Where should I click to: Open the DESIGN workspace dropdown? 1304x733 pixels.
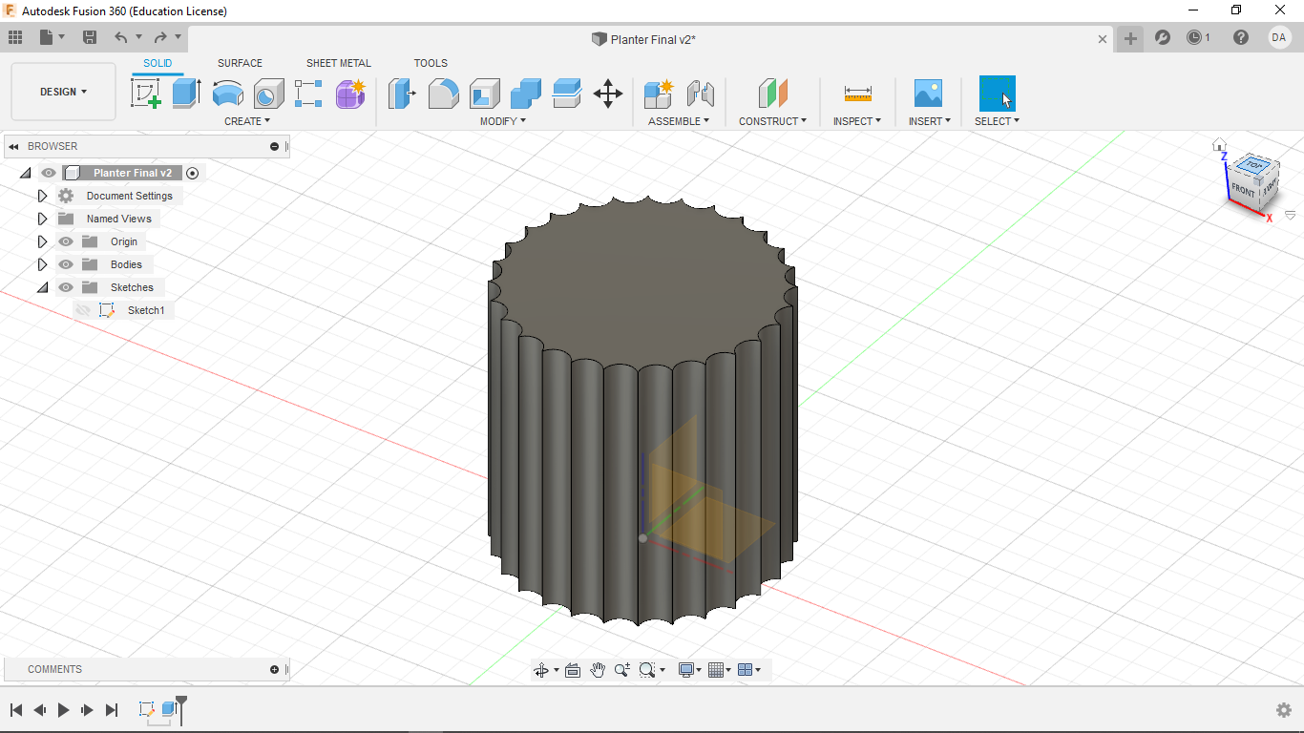pyautogui.click(x=63, y=92)
